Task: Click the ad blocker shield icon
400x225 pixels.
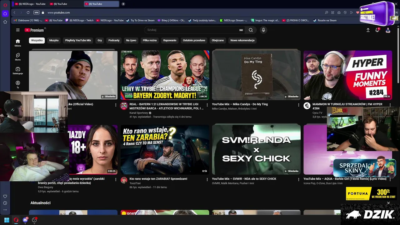Action: [345, 12]
